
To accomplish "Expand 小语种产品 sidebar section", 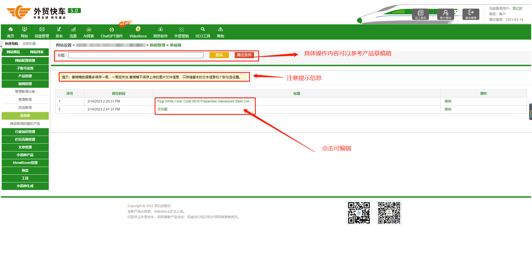I will (x=25, y=155).
